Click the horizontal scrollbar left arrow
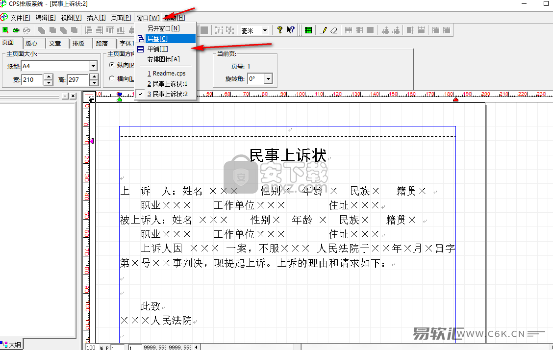 (197, 347)
